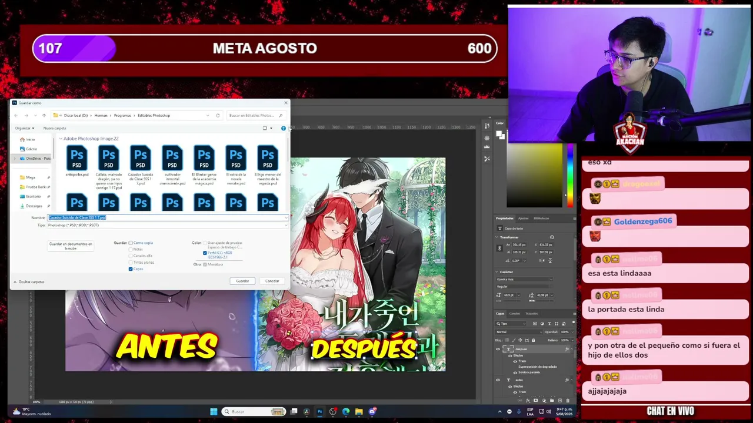Open the Properties panel menu icon

coord(574,219)
